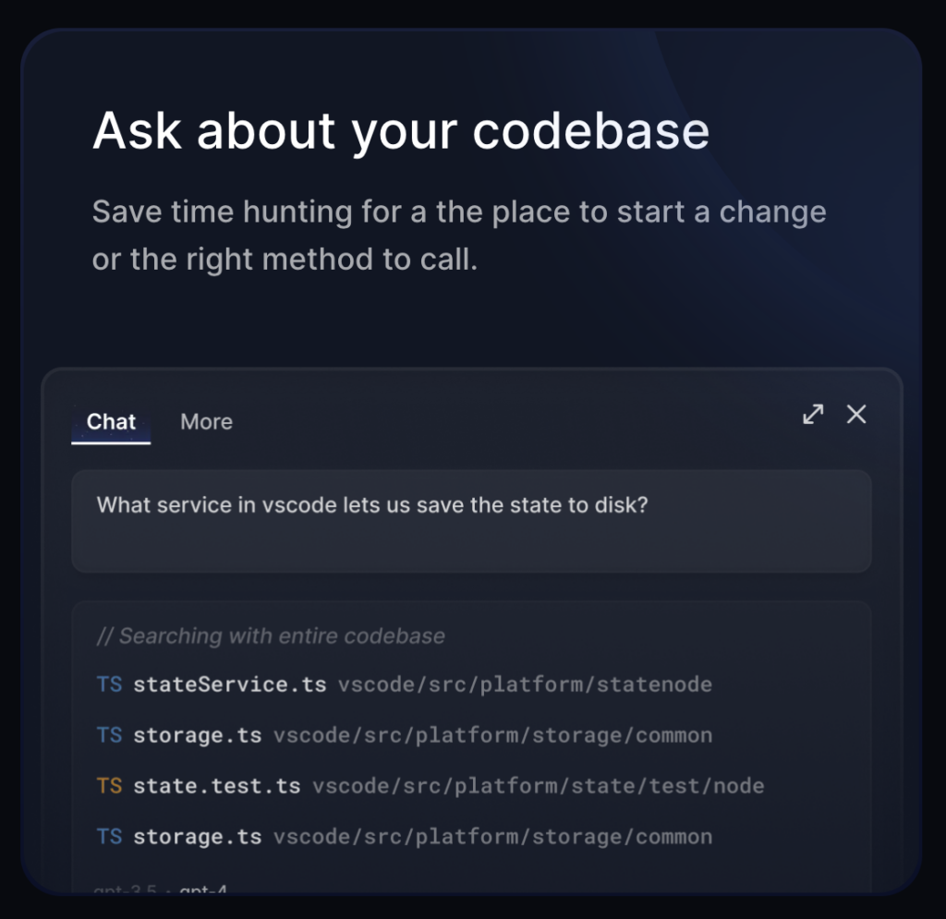The height and width of the screenshot is (919, 946).
Task: Click the 'Save time hunting' description text
Action: tap(459, 236)
